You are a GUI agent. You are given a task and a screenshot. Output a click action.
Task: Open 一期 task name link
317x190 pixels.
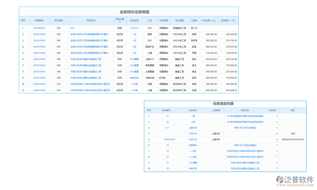(x=193, y=116)
